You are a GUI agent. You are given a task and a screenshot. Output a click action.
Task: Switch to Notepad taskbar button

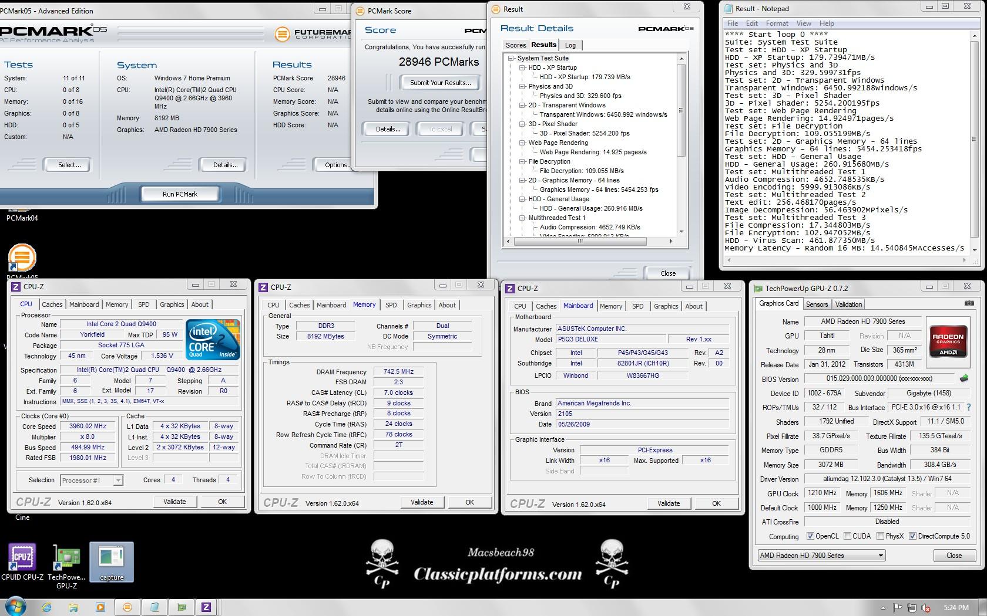pos(155,607)
